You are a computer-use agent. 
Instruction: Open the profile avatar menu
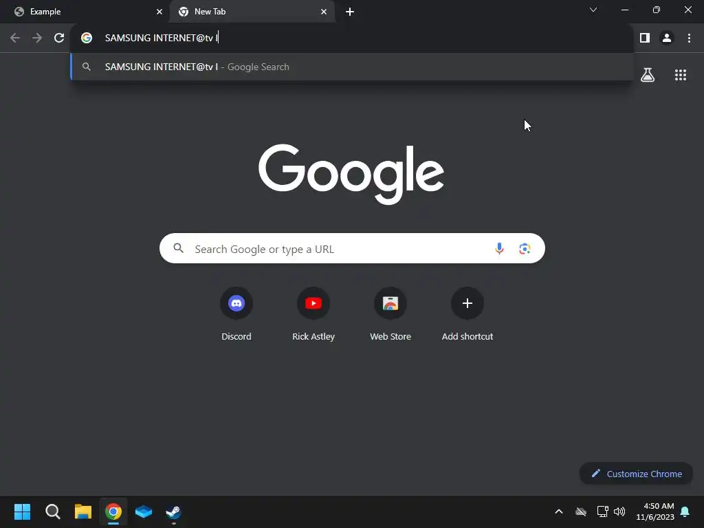tap(667, 38)
